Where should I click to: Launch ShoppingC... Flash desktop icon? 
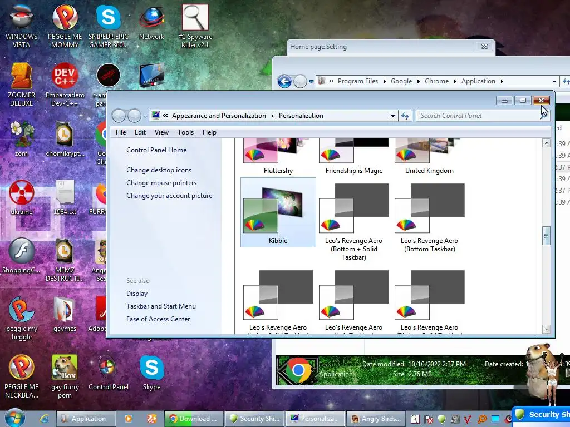pos(22,256)
